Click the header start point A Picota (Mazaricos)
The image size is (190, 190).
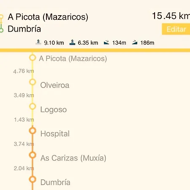pos(48,17)
